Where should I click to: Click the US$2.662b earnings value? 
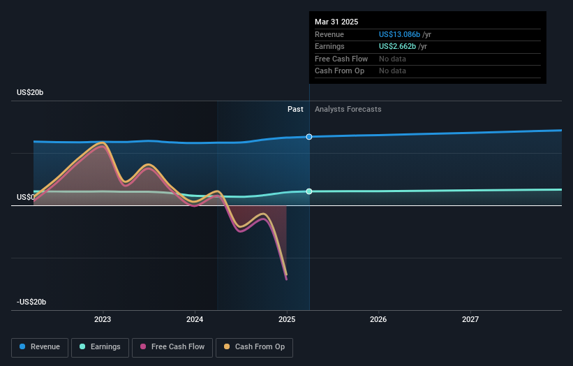(x=397, y=46)
